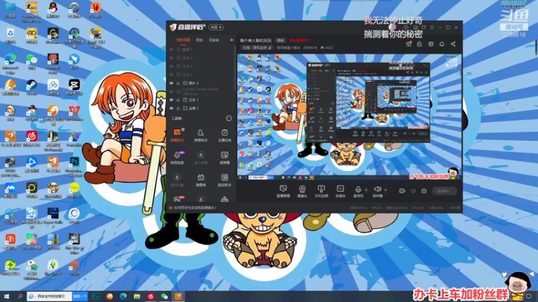The image size is (538, 302).
Task: Toggle visibility of the 文本 4 source
Action: coord(171,58)
